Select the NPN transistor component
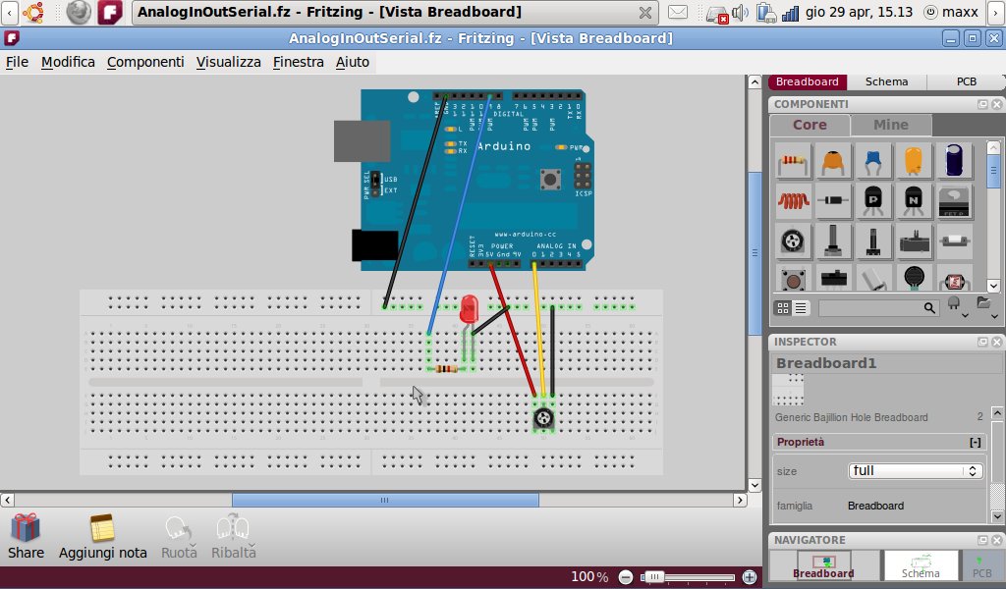Image resolution: width=1006 pixels, height=589 pixels. click(914, 201)
